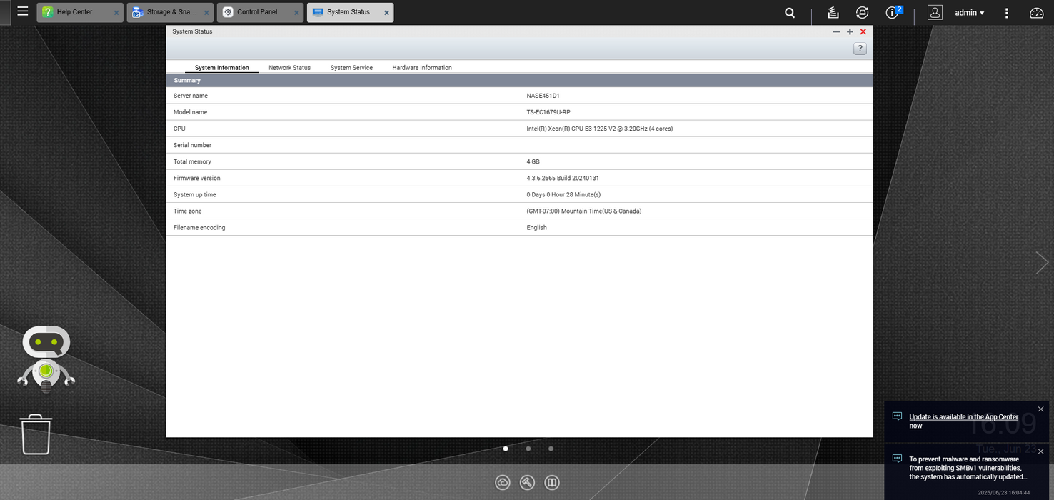Click the myQNAPcloud icon in bottom dock
The height and width of the screenshot is (500, 1054).
[503, 483]
